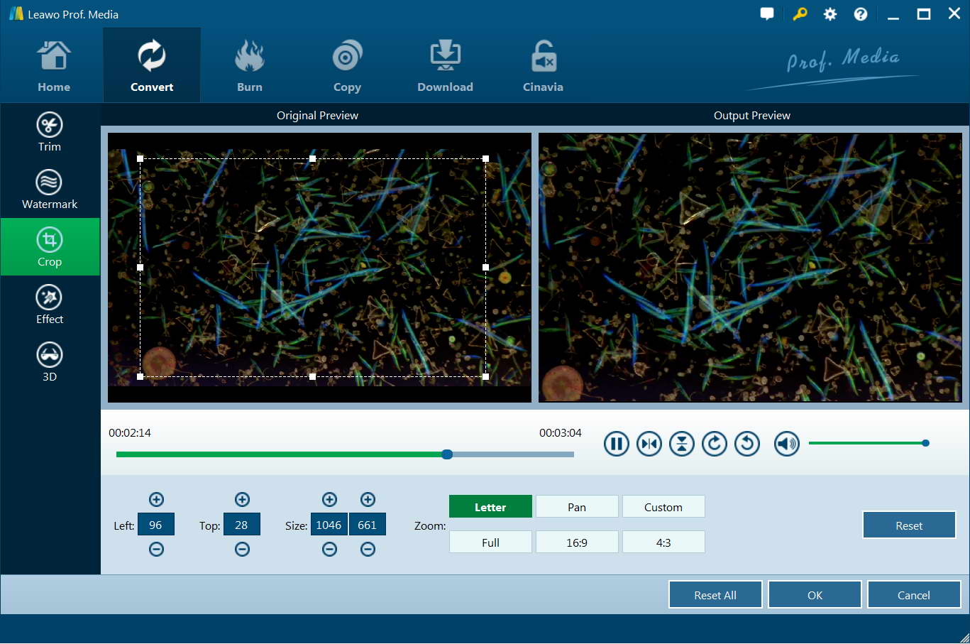The height and width of the screenshot is (644, 970).
Task: Click the Output Preview heading
Action: coord(752,115)
